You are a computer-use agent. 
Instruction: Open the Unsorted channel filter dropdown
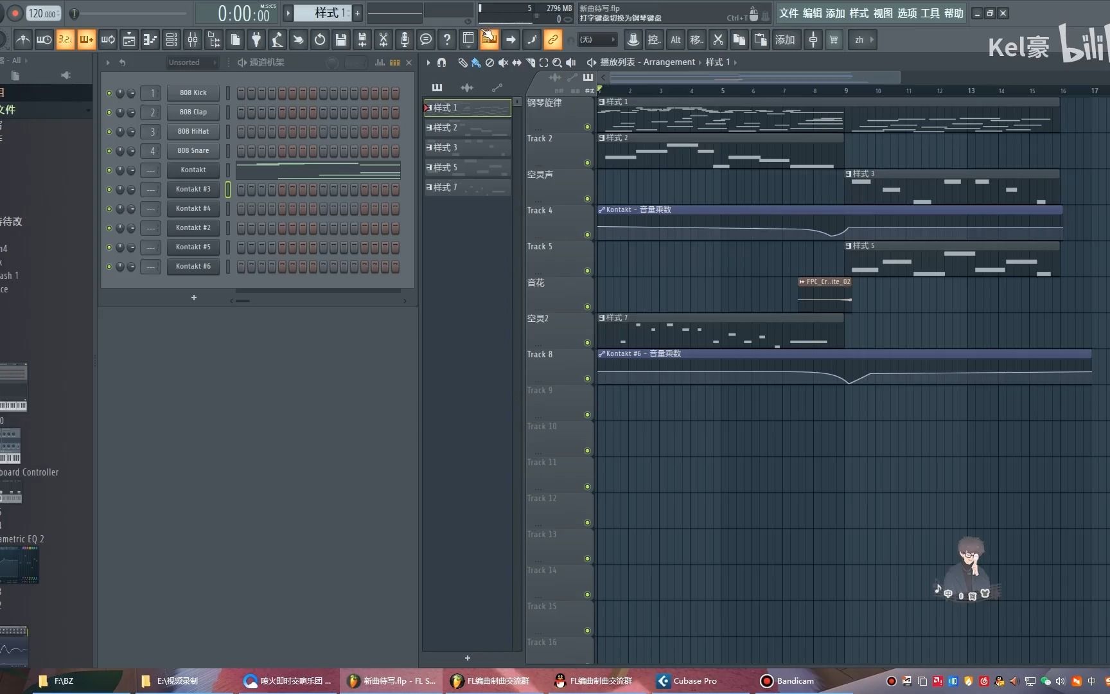(x=191, y=62)
